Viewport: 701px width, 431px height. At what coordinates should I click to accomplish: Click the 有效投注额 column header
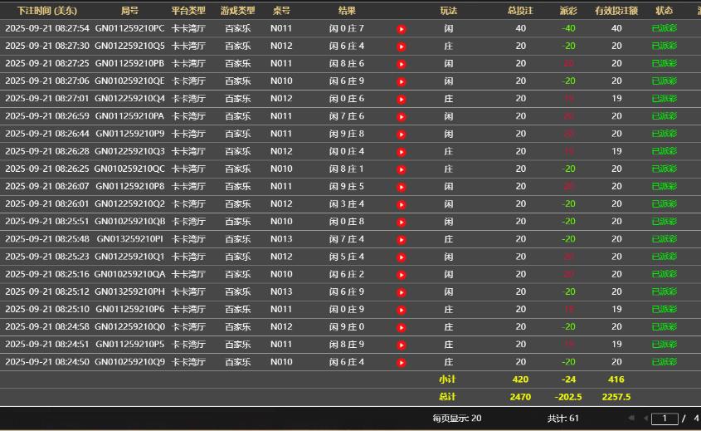[616, 11]
